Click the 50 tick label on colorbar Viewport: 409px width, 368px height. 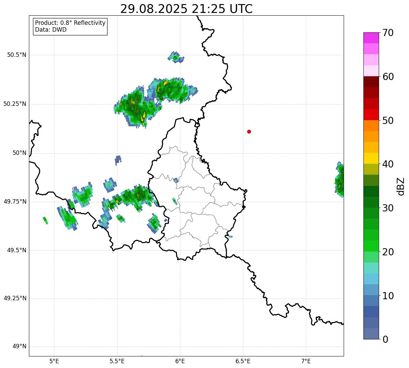pos(388,121)
